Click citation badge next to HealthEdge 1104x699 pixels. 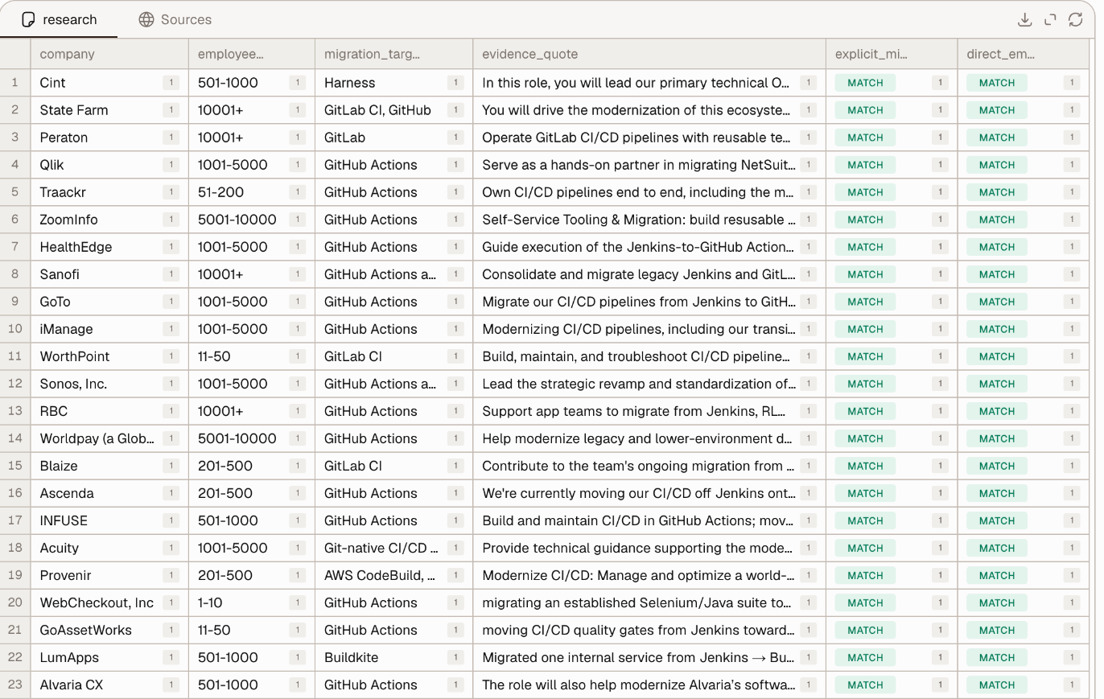click(171, 247)
